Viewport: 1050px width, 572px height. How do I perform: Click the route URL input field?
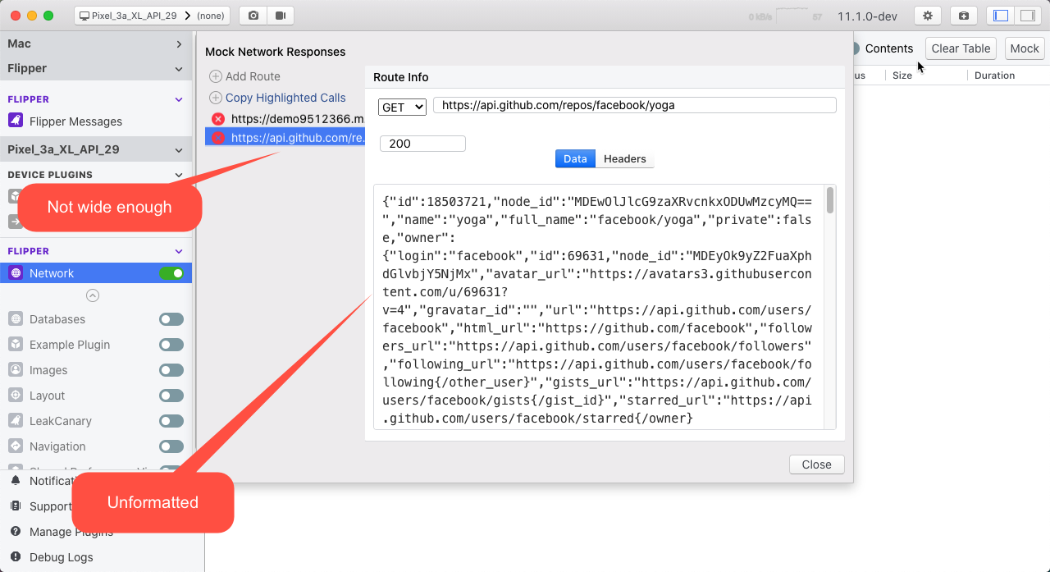coord(635,105)
